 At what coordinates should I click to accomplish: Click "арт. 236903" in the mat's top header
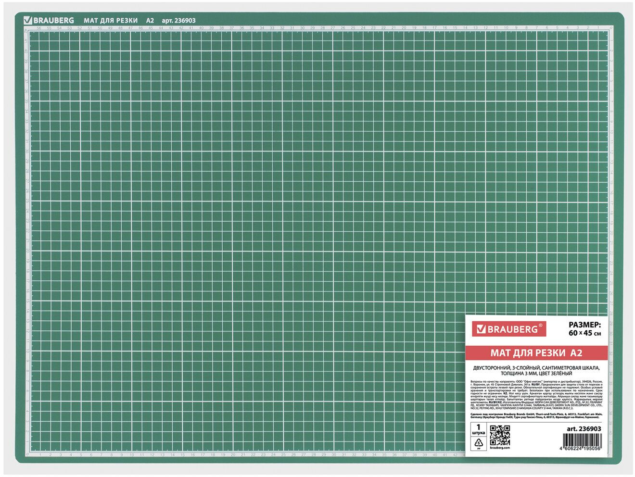pos(179,20)
